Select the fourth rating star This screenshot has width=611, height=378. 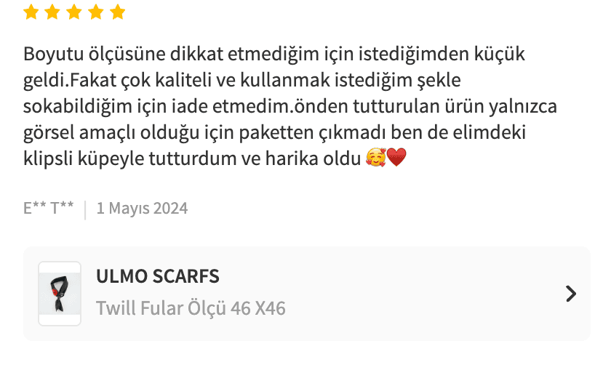pos(96,12)
